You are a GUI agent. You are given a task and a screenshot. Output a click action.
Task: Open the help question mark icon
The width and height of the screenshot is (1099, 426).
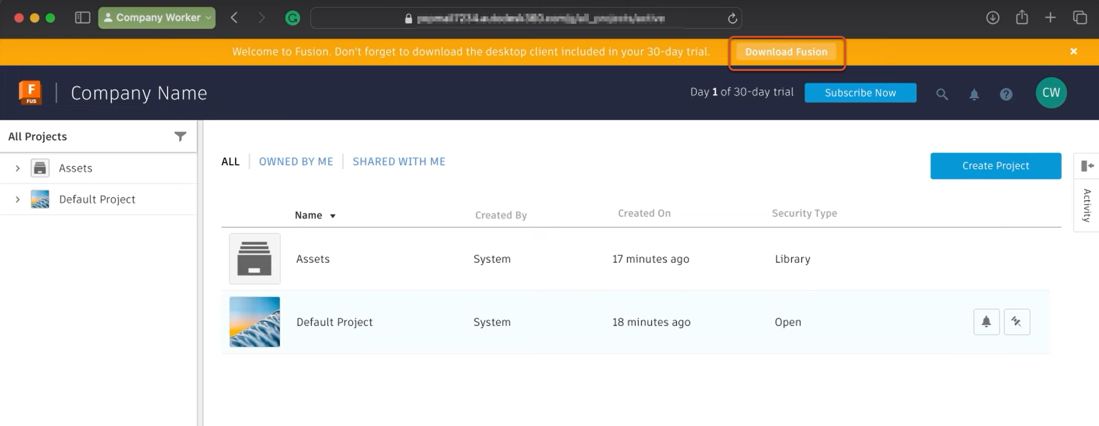tap(1006, 94)
